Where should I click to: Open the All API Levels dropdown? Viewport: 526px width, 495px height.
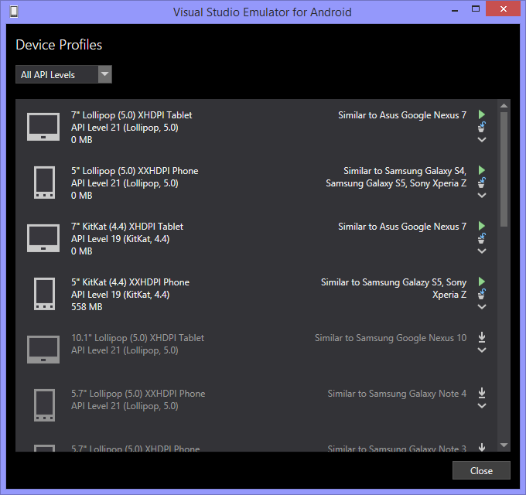pos(64,74)
